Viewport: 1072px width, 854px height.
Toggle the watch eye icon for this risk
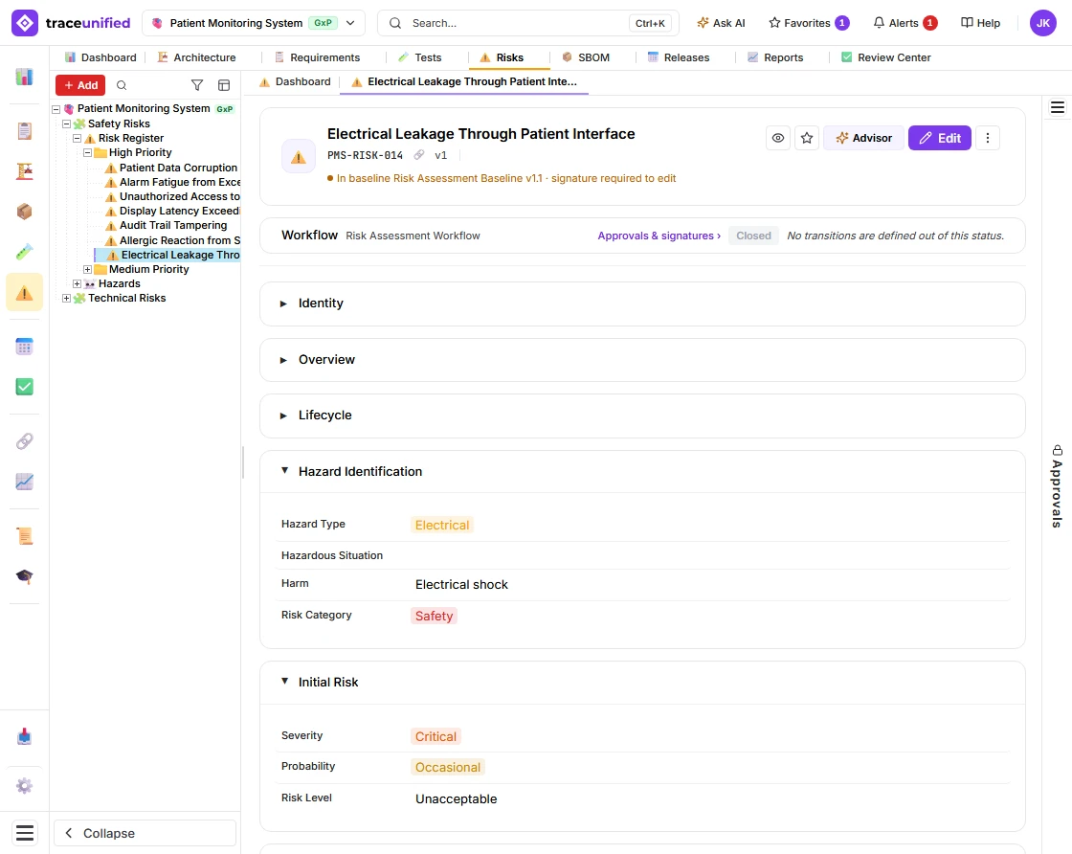pyautogui.click(x=778, y=138)
